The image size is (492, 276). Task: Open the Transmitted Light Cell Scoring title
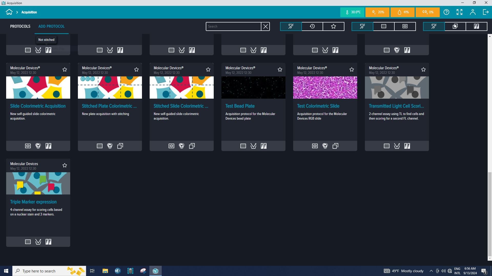click(x=396, y=106)
